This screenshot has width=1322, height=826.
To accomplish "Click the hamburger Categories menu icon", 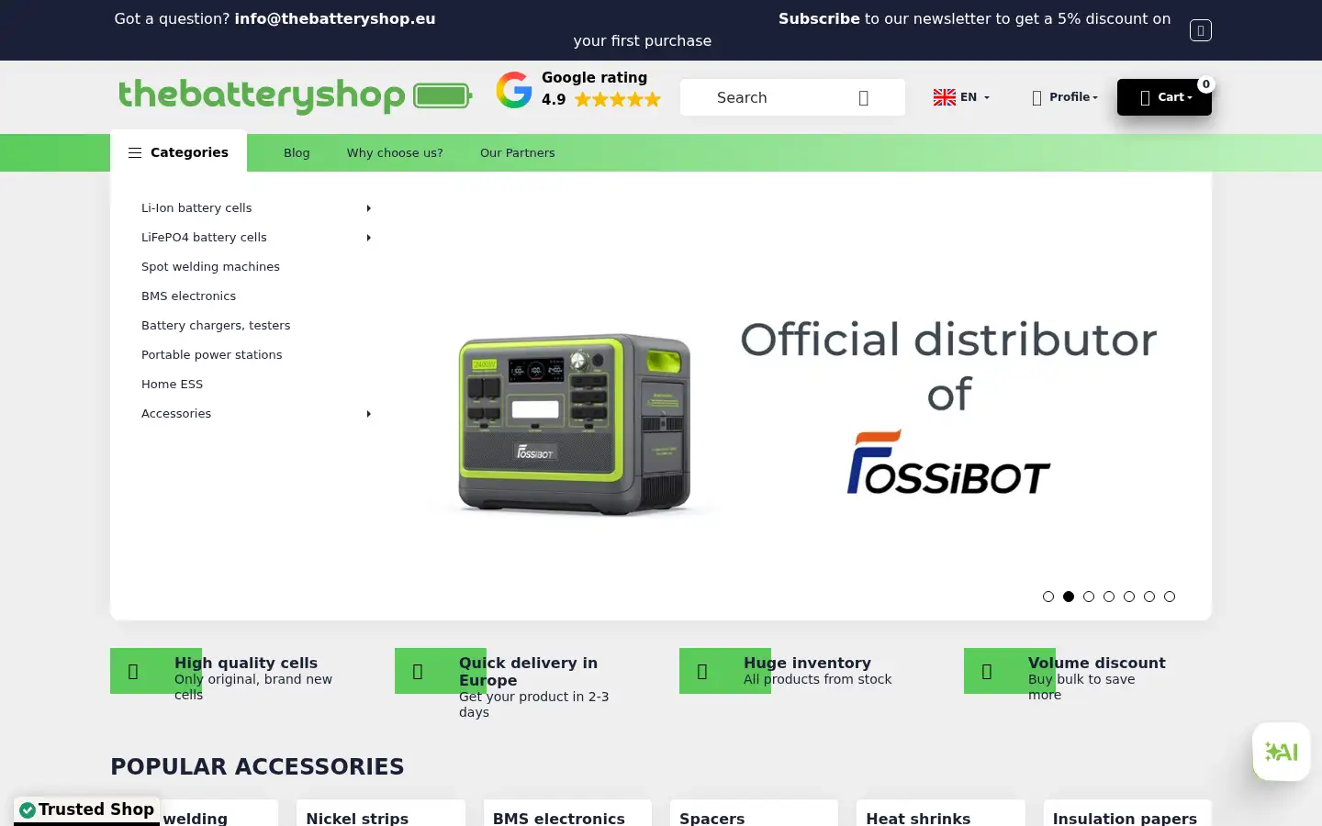I will click(135, 153).
